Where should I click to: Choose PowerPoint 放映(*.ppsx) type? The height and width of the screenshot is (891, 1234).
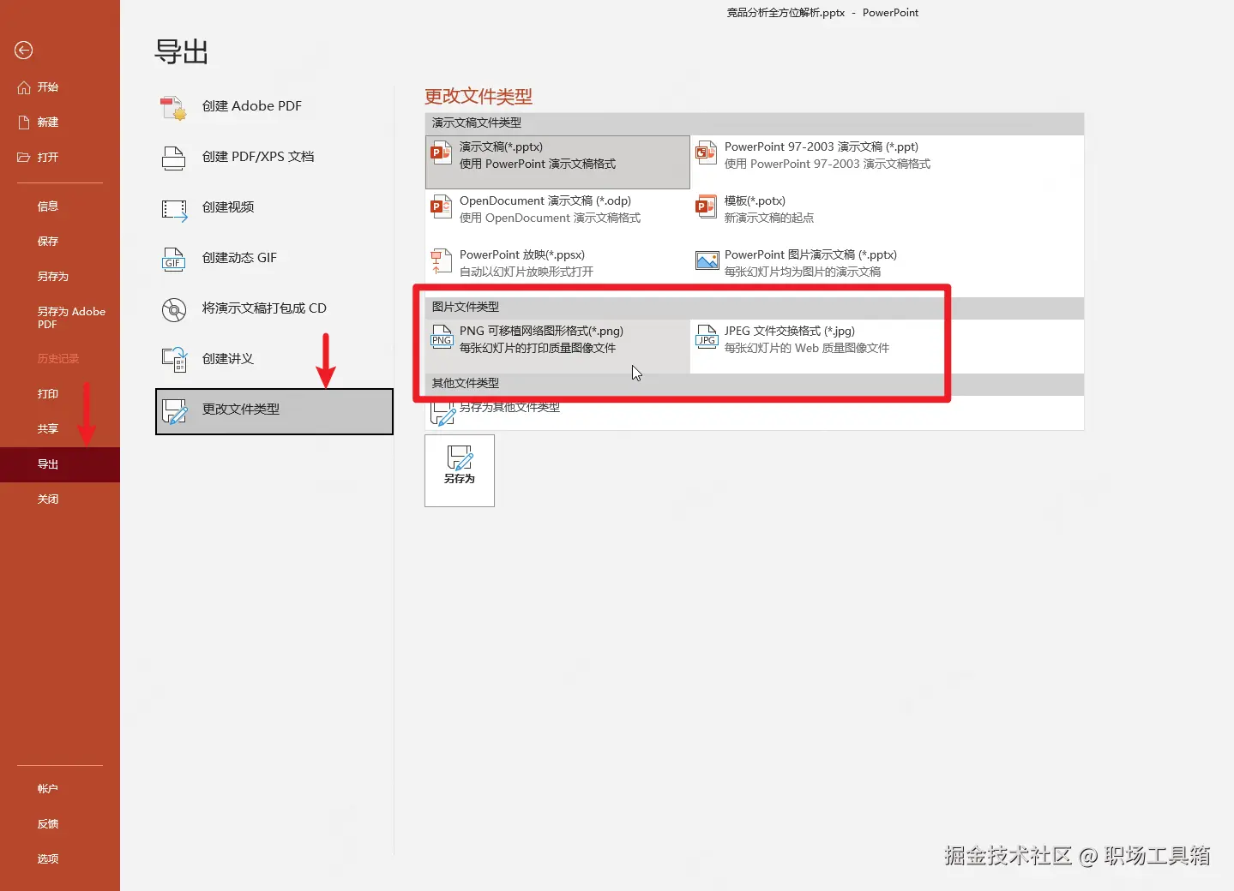557,270
